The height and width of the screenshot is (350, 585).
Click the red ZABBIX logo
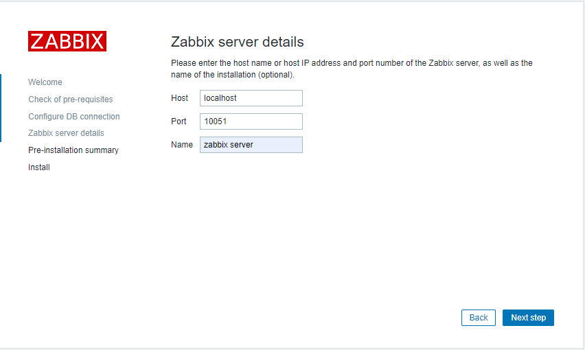coord(67,41)
